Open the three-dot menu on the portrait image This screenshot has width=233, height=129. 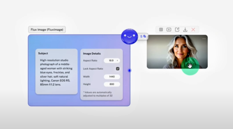point(204,39)
